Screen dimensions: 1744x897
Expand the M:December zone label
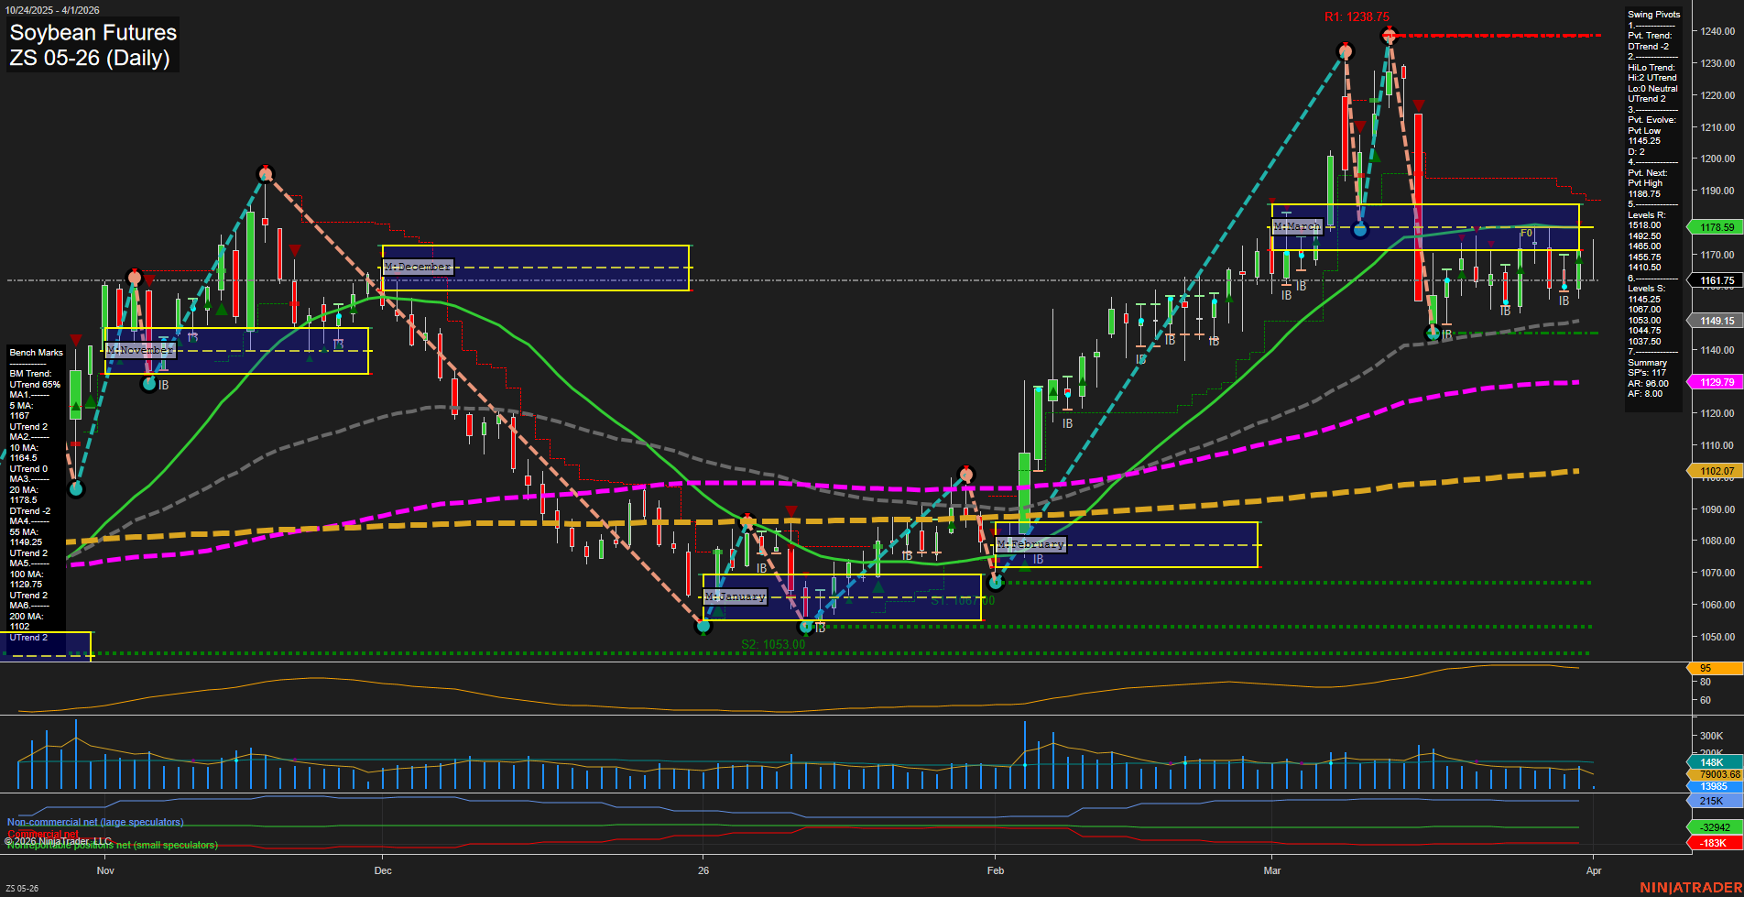pyautogui.click(x=417, y=267)
